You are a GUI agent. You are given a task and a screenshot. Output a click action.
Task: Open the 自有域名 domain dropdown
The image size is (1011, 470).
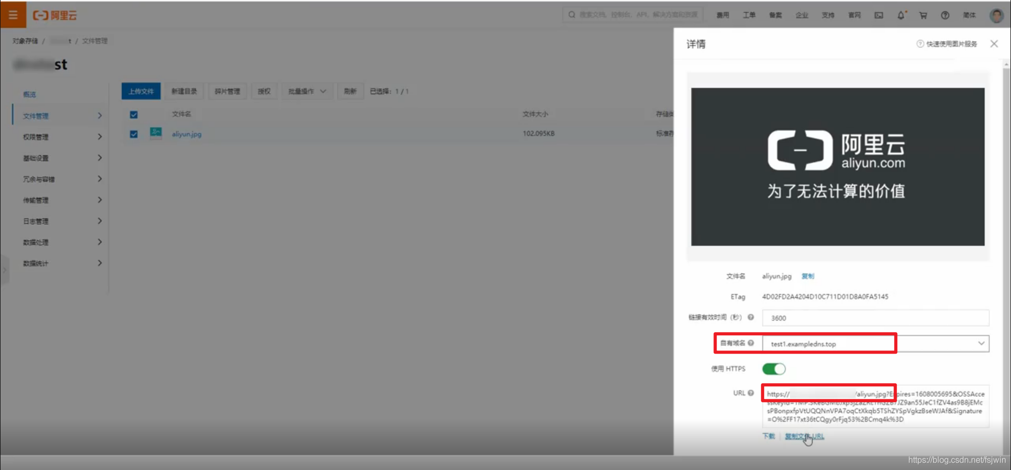876,344
